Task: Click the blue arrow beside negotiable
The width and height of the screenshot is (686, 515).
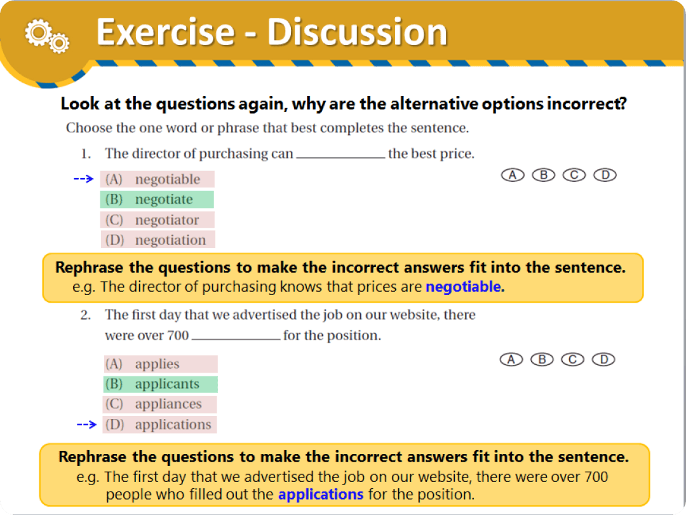Action: [83, 179]
